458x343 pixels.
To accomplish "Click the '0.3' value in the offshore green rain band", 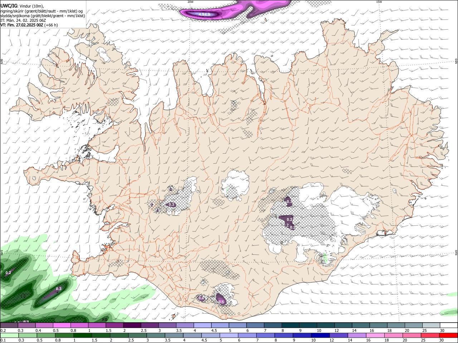I will 59,289.
